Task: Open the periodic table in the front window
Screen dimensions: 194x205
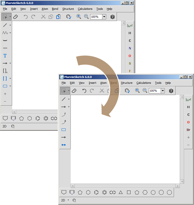Action: 188,100
